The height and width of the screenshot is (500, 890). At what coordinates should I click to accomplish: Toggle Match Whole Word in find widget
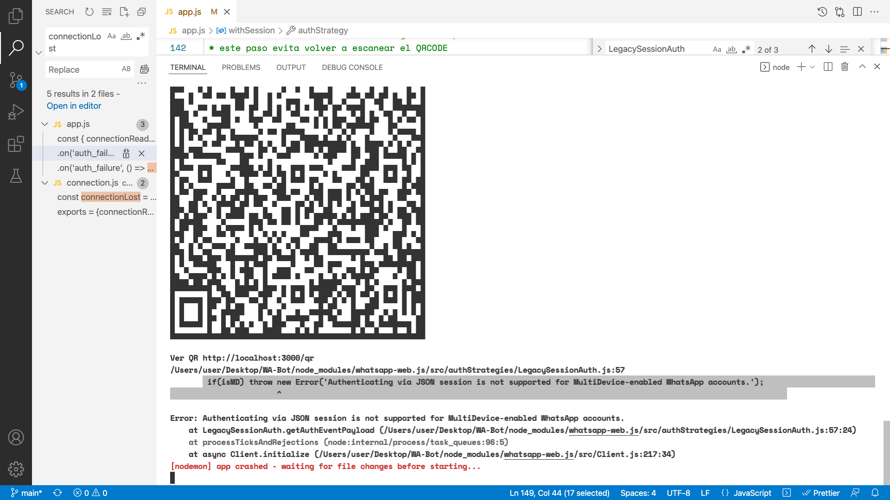tap(731, 49)
